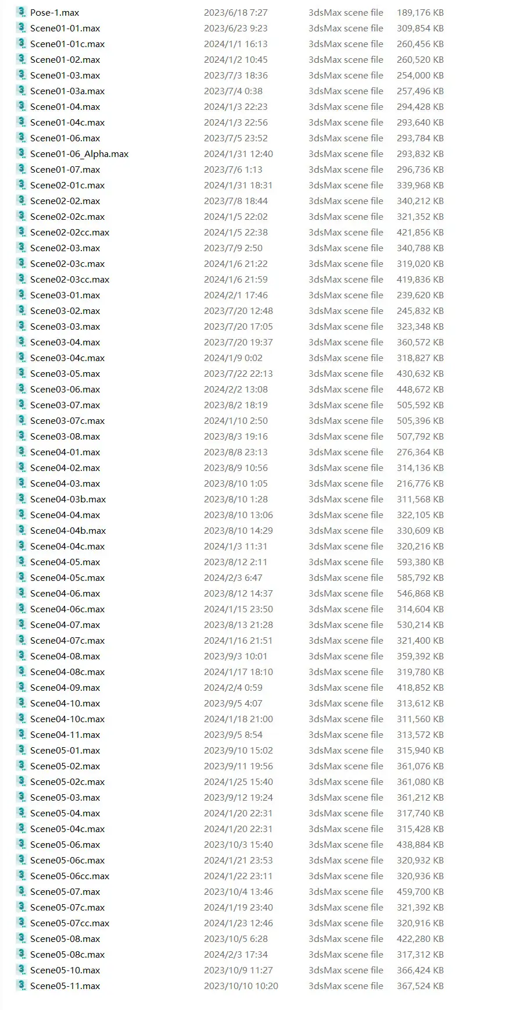Screen dimensions: 531x1010
Task: Select the size value 322,105 KB
Action: tap(420, 515)
